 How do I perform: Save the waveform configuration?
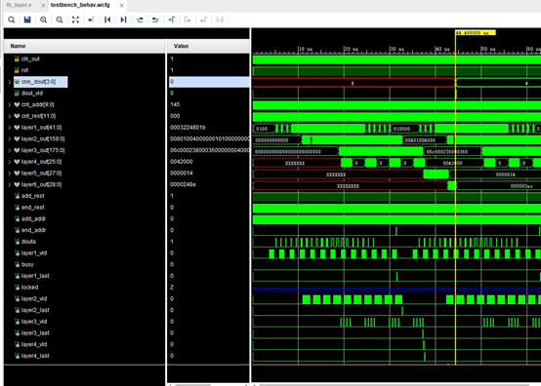point(27,19)
